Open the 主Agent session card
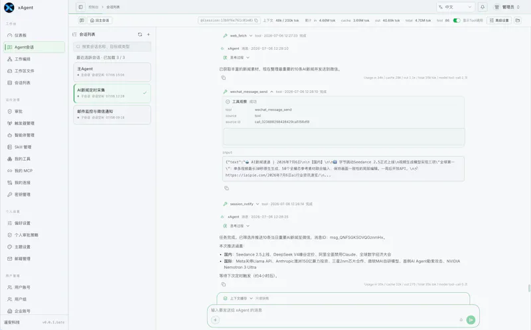The height and width of the screenshot is (330, 531). tap(112, 72)
